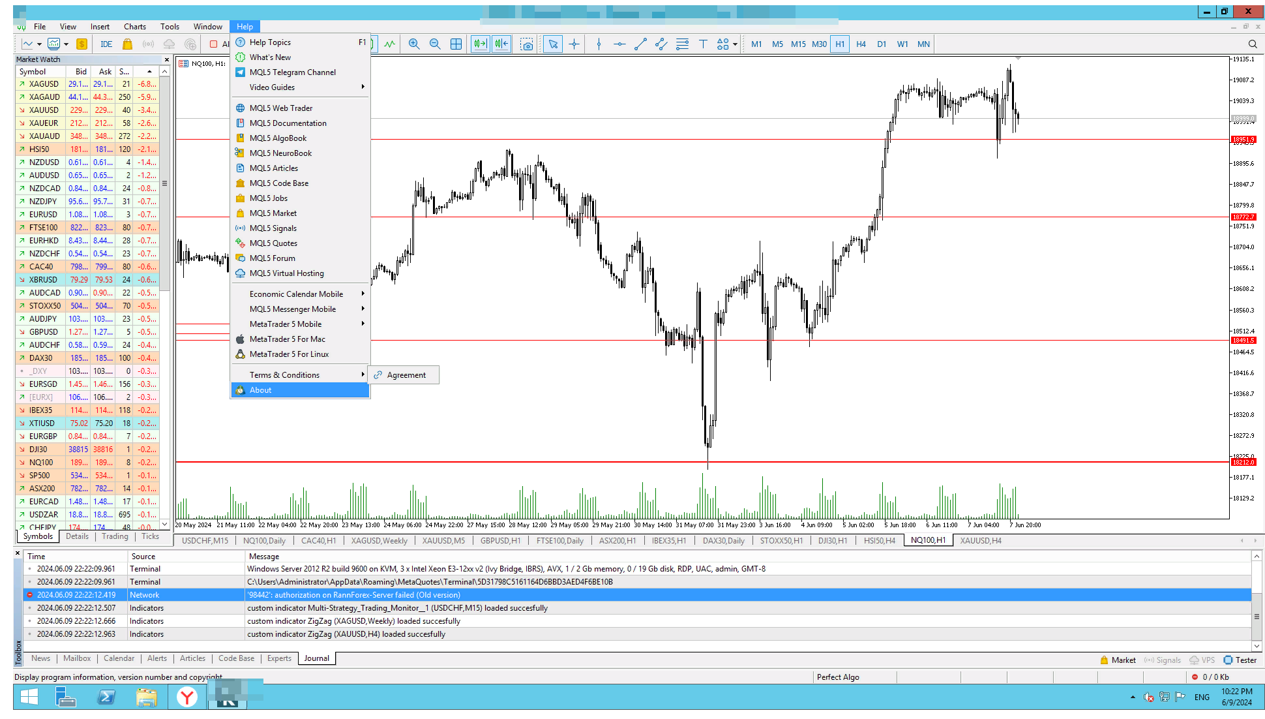Draw a vertical line

[599, 44]
